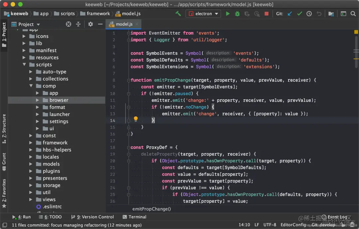Open the 1: Project tool window

[4, 35]
